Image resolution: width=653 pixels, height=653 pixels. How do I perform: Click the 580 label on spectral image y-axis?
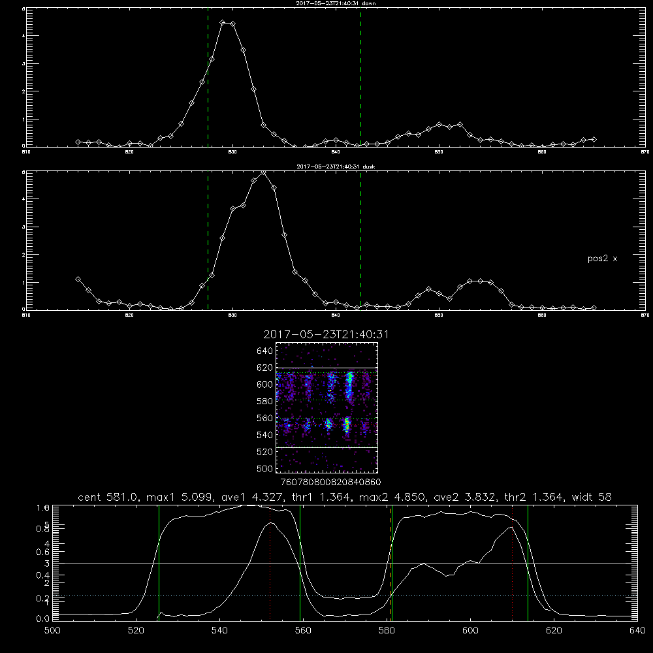(x=264, y=402)
